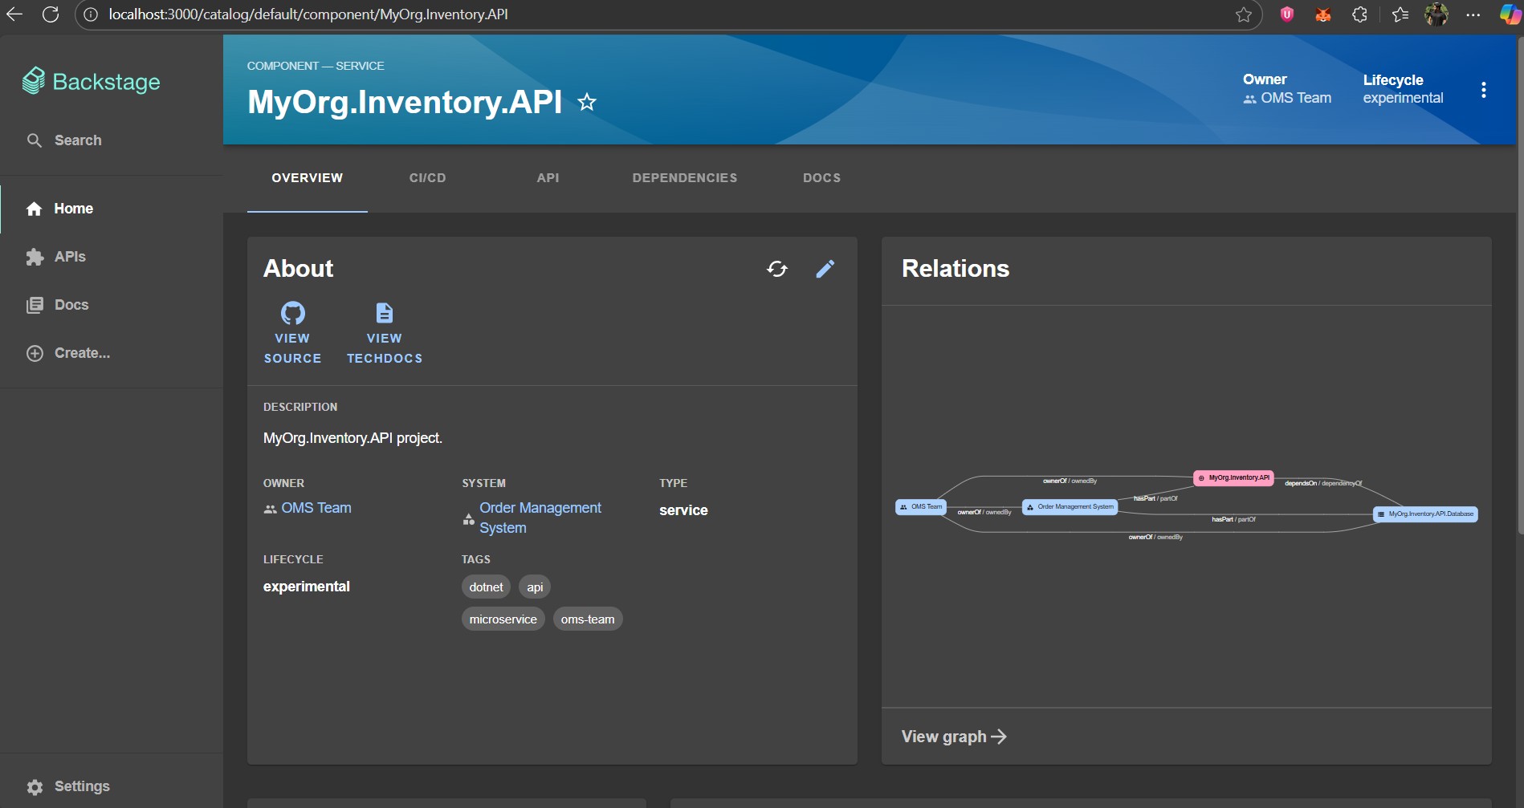Open OMS Team owner in header
Viewport: 1524px width, 808px height.
1295,98
